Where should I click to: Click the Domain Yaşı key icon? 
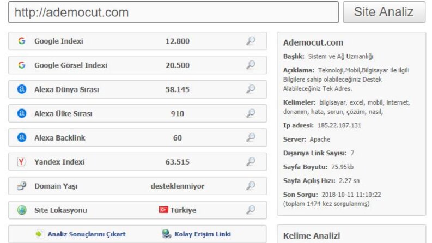pos(22,186)
